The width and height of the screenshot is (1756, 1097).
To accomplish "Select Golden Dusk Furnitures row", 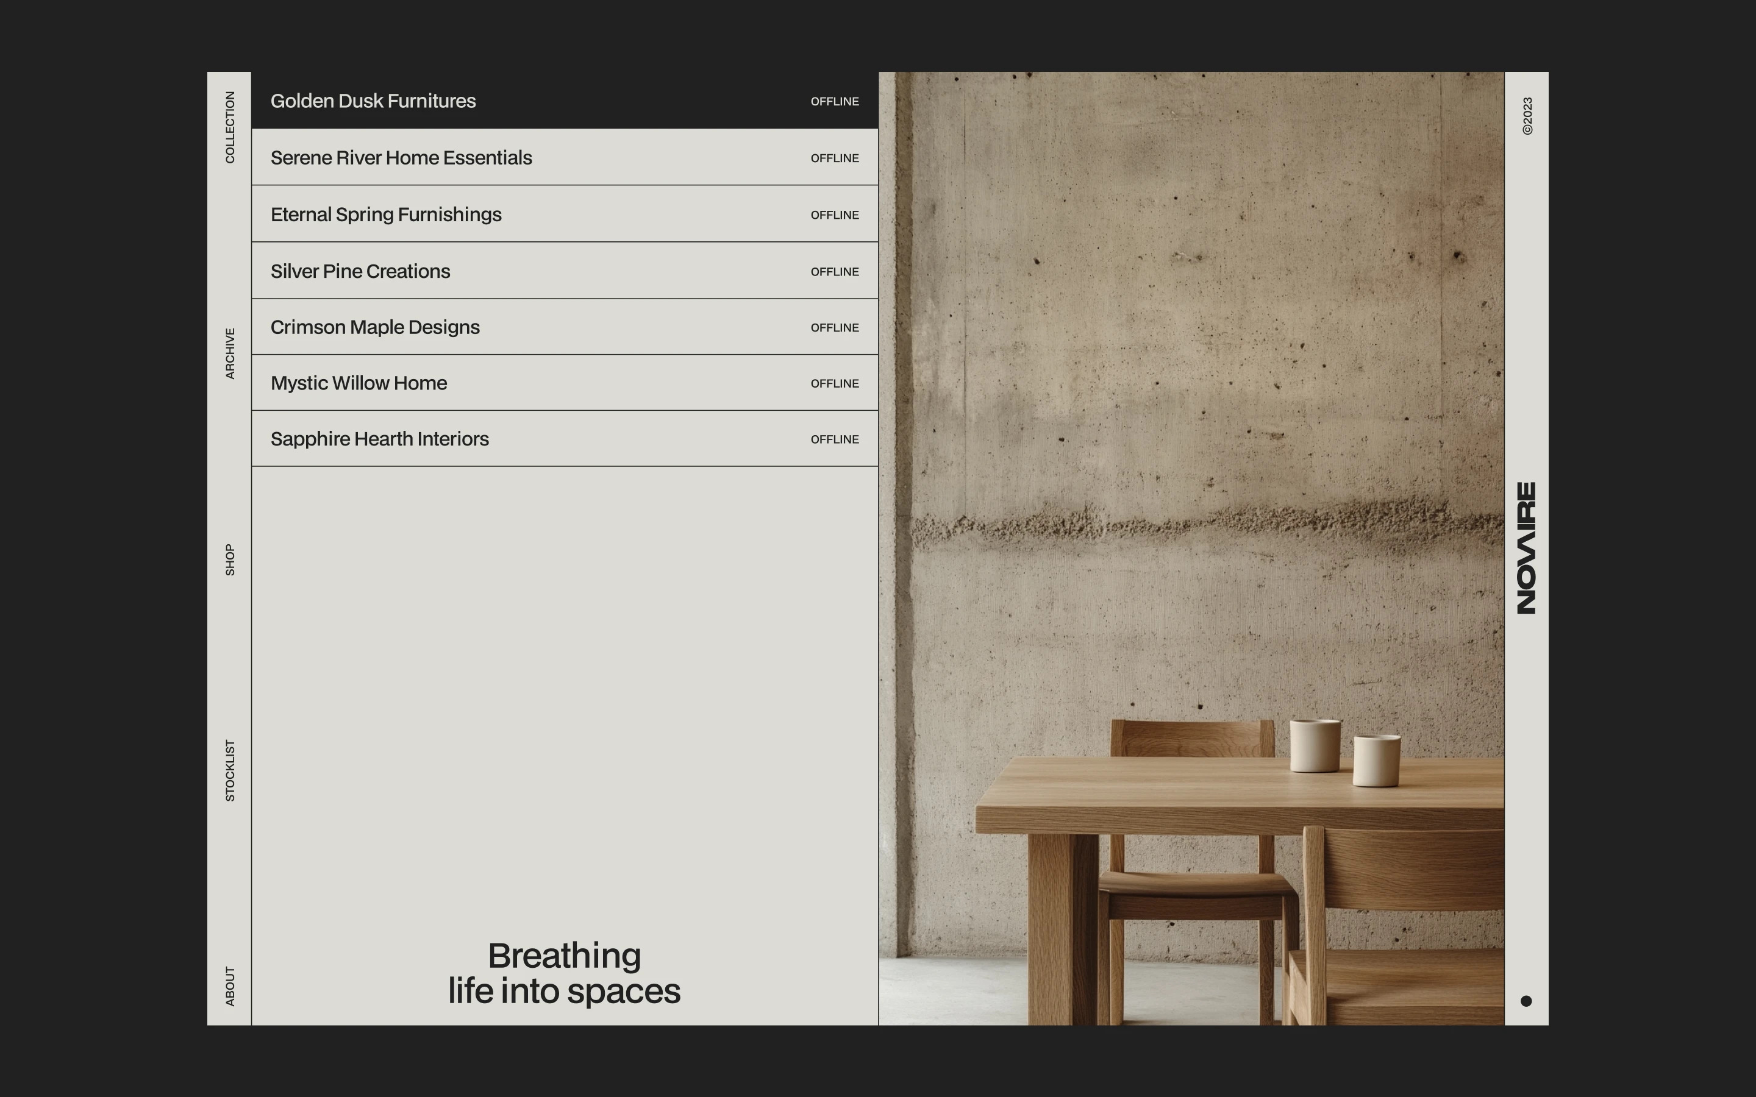I will tap(373, 101).
